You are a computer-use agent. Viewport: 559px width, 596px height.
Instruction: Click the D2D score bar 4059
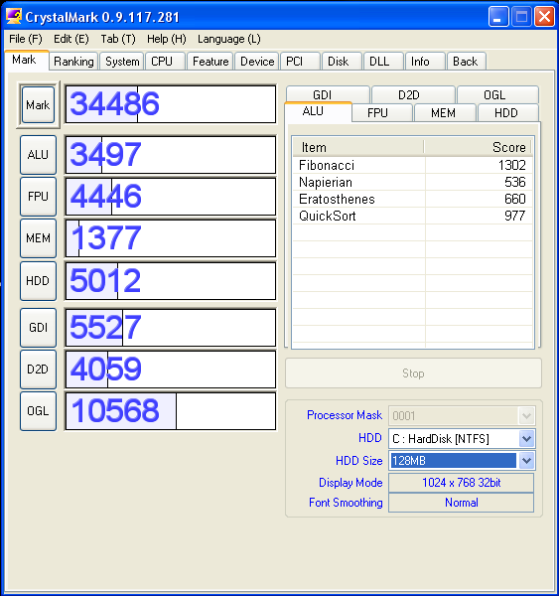171,370
